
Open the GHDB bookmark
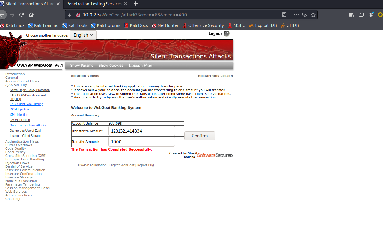coord(290,25)
